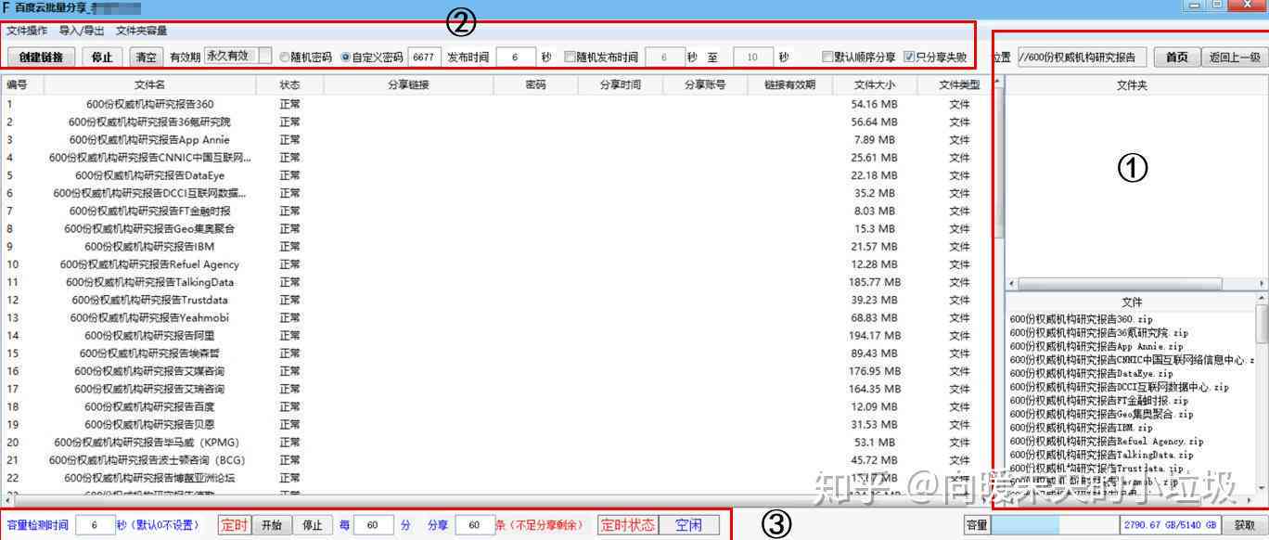Enable the 随机发布时间 checkbox
1269x540 pixels.
click(x=600, y=58)
